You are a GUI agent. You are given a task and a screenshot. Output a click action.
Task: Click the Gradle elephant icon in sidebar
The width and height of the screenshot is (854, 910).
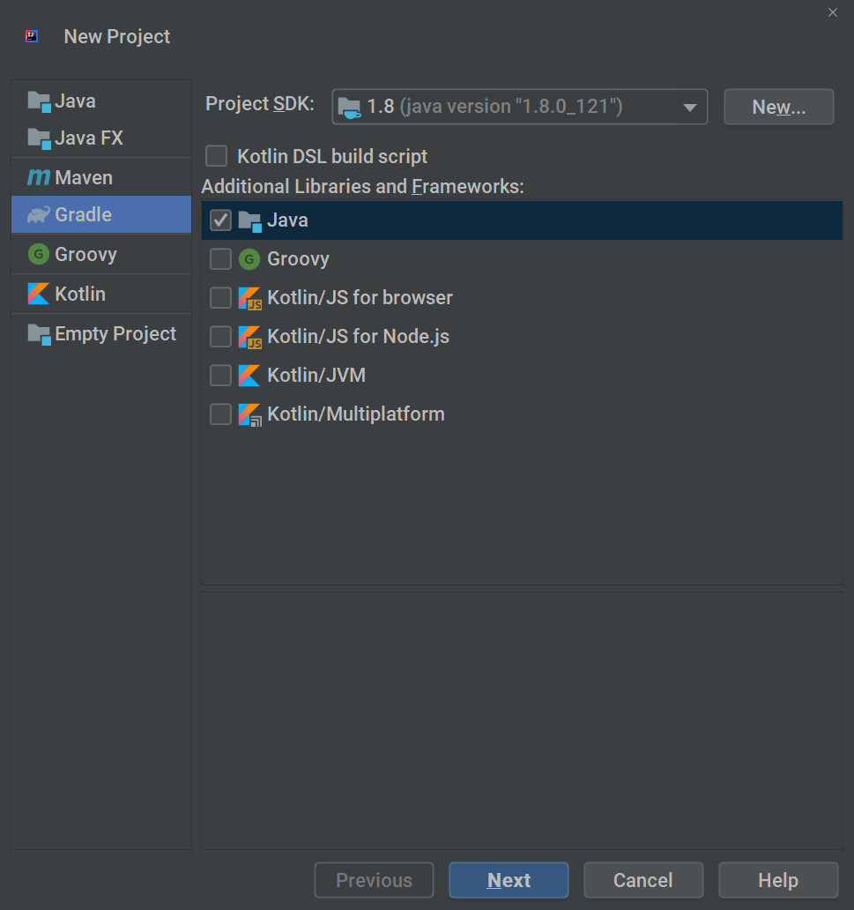[x=39, y=215]
